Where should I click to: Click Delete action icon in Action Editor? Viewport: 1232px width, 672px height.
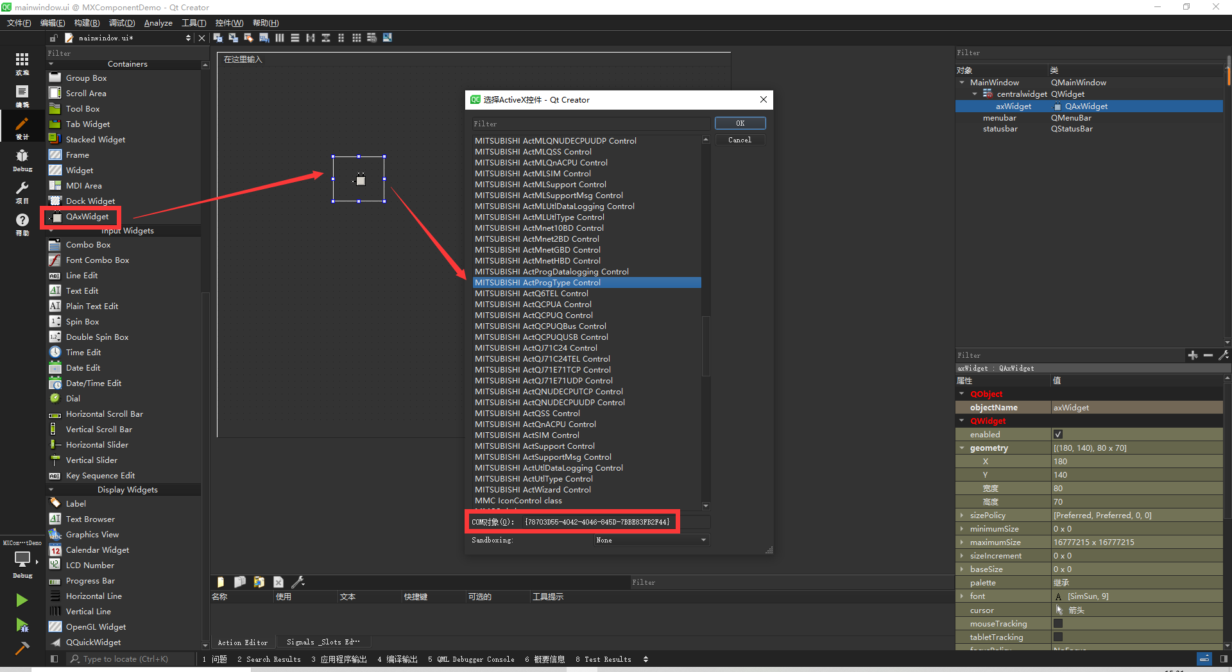[278, 582]
